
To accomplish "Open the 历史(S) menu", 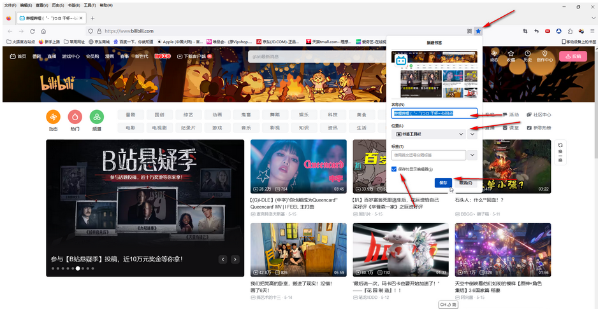I will click(57, 5).
